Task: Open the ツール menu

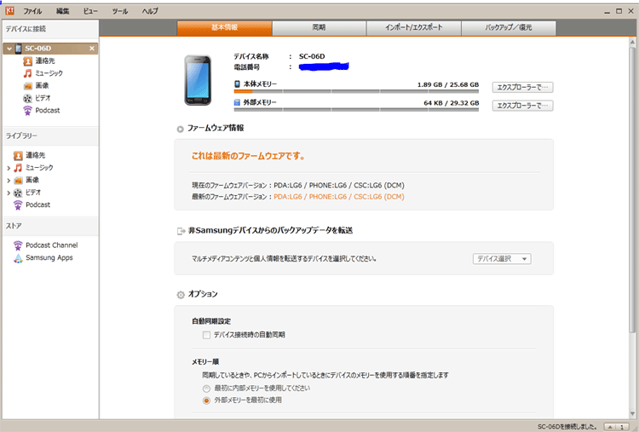Action: click(x=120, y=11)
